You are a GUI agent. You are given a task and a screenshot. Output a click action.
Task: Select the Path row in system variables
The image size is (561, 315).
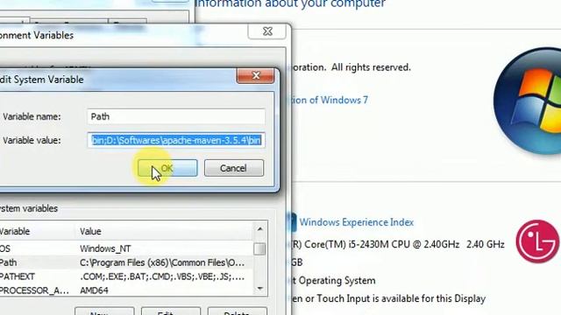126,262
